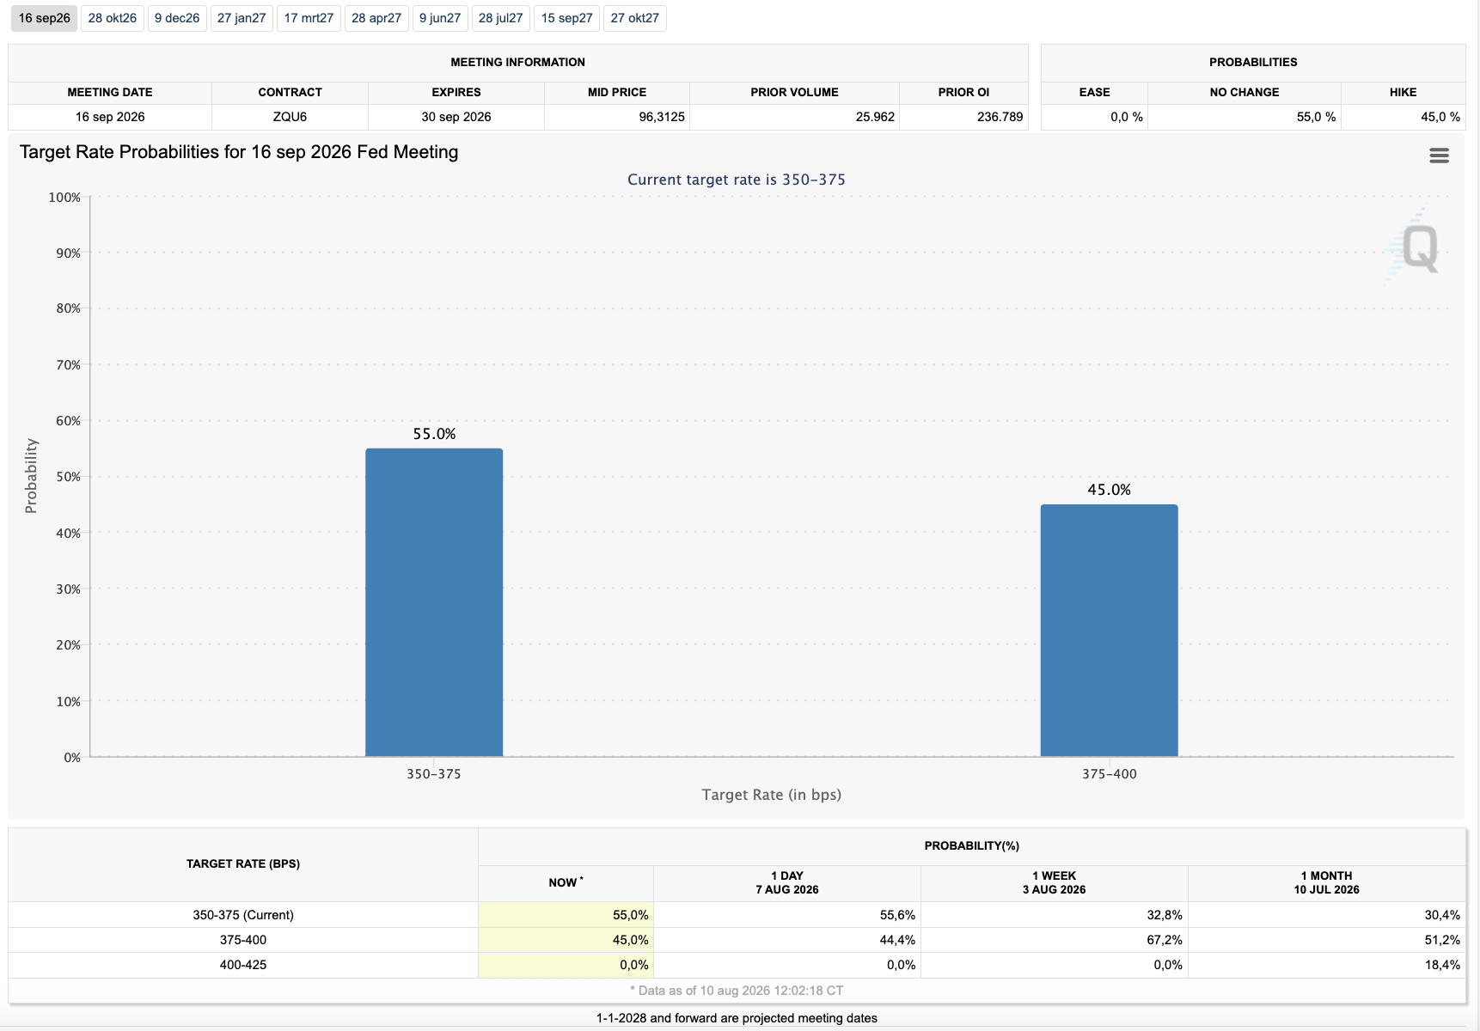Select the 28 jul27 meeting tab
Viewport: 1480px width, 1031px height.
[x=501, y=18]
